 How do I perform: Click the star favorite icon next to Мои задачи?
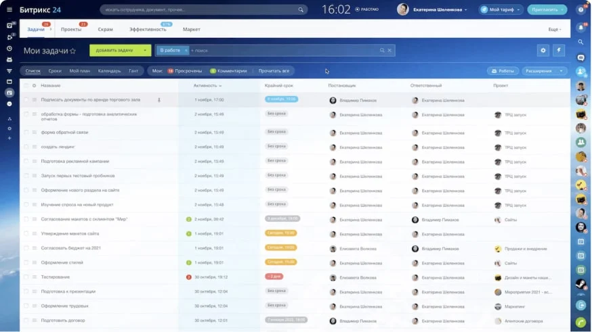(x=73, y=51)
